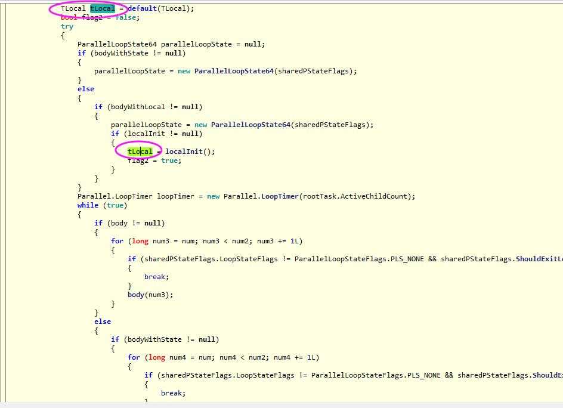Viewport: 563px width, 408px height.
Task: Click the default keyword before (TLocal)
Action: click(142, 8)
